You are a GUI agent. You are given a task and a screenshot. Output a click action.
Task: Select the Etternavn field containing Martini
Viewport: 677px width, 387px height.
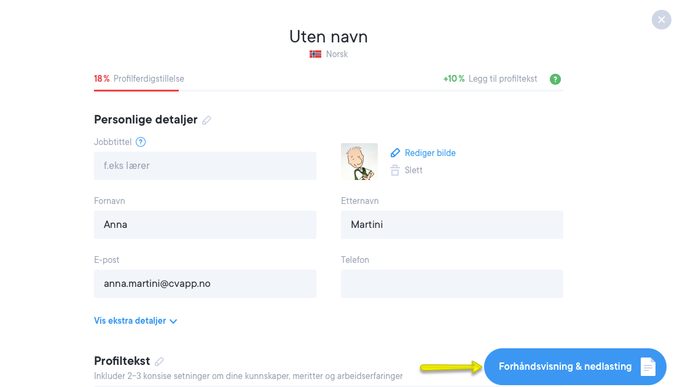[x=452, y=225]
